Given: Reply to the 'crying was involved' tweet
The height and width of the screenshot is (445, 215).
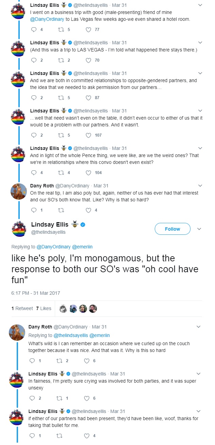Looking at the screenshot, I should tap(32, 398).
